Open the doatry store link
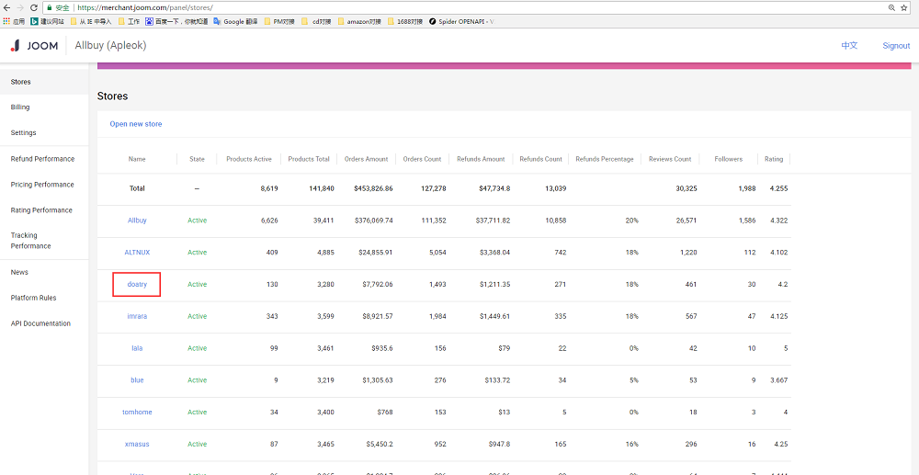 click(137, 285)
